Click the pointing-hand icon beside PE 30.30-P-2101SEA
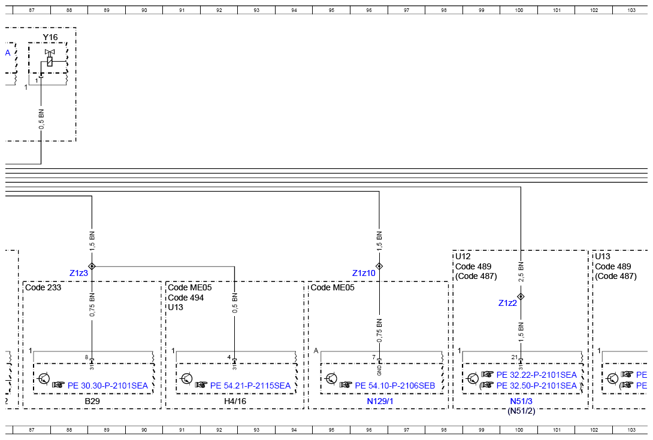The image size is (653, 440). click(x=58, y=385)
